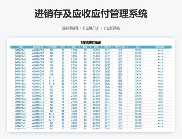The image size is (182, 139).
Task: Select sales order cell A2018001
Action: pyautogui.click(x=38, y=50)
